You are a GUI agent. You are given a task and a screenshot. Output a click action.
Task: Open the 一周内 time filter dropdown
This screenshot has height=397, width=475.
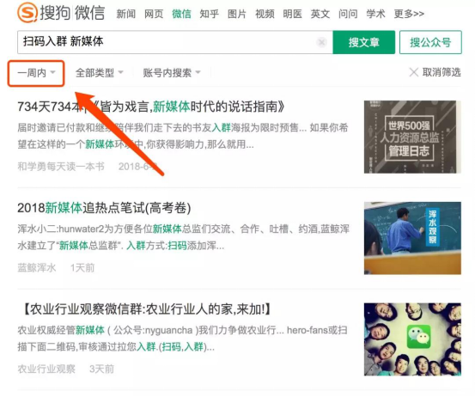click(36, 73)
